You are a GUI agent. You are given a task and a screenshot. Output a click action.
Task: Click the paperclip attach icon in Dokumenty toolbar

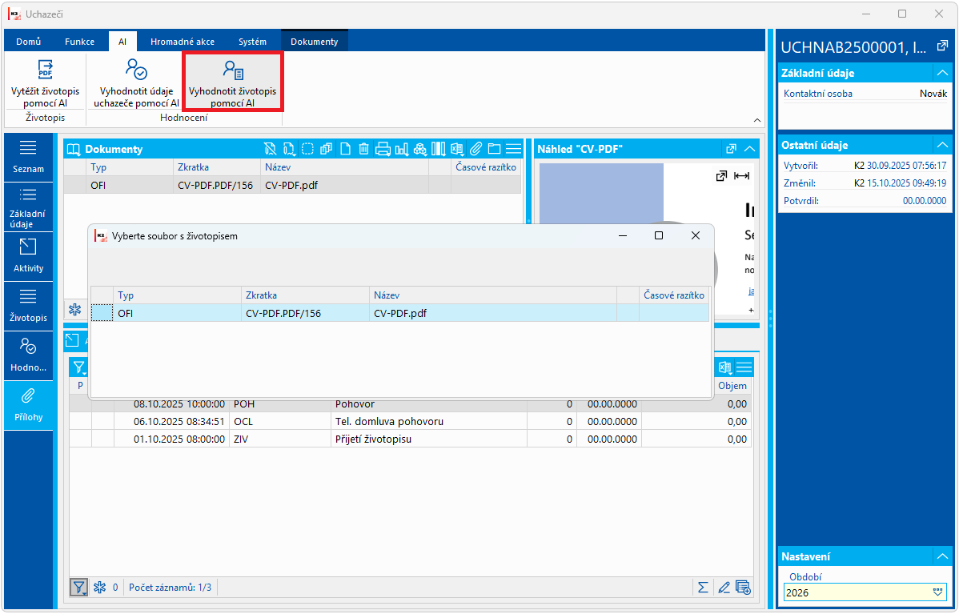[x=475, y=149]
